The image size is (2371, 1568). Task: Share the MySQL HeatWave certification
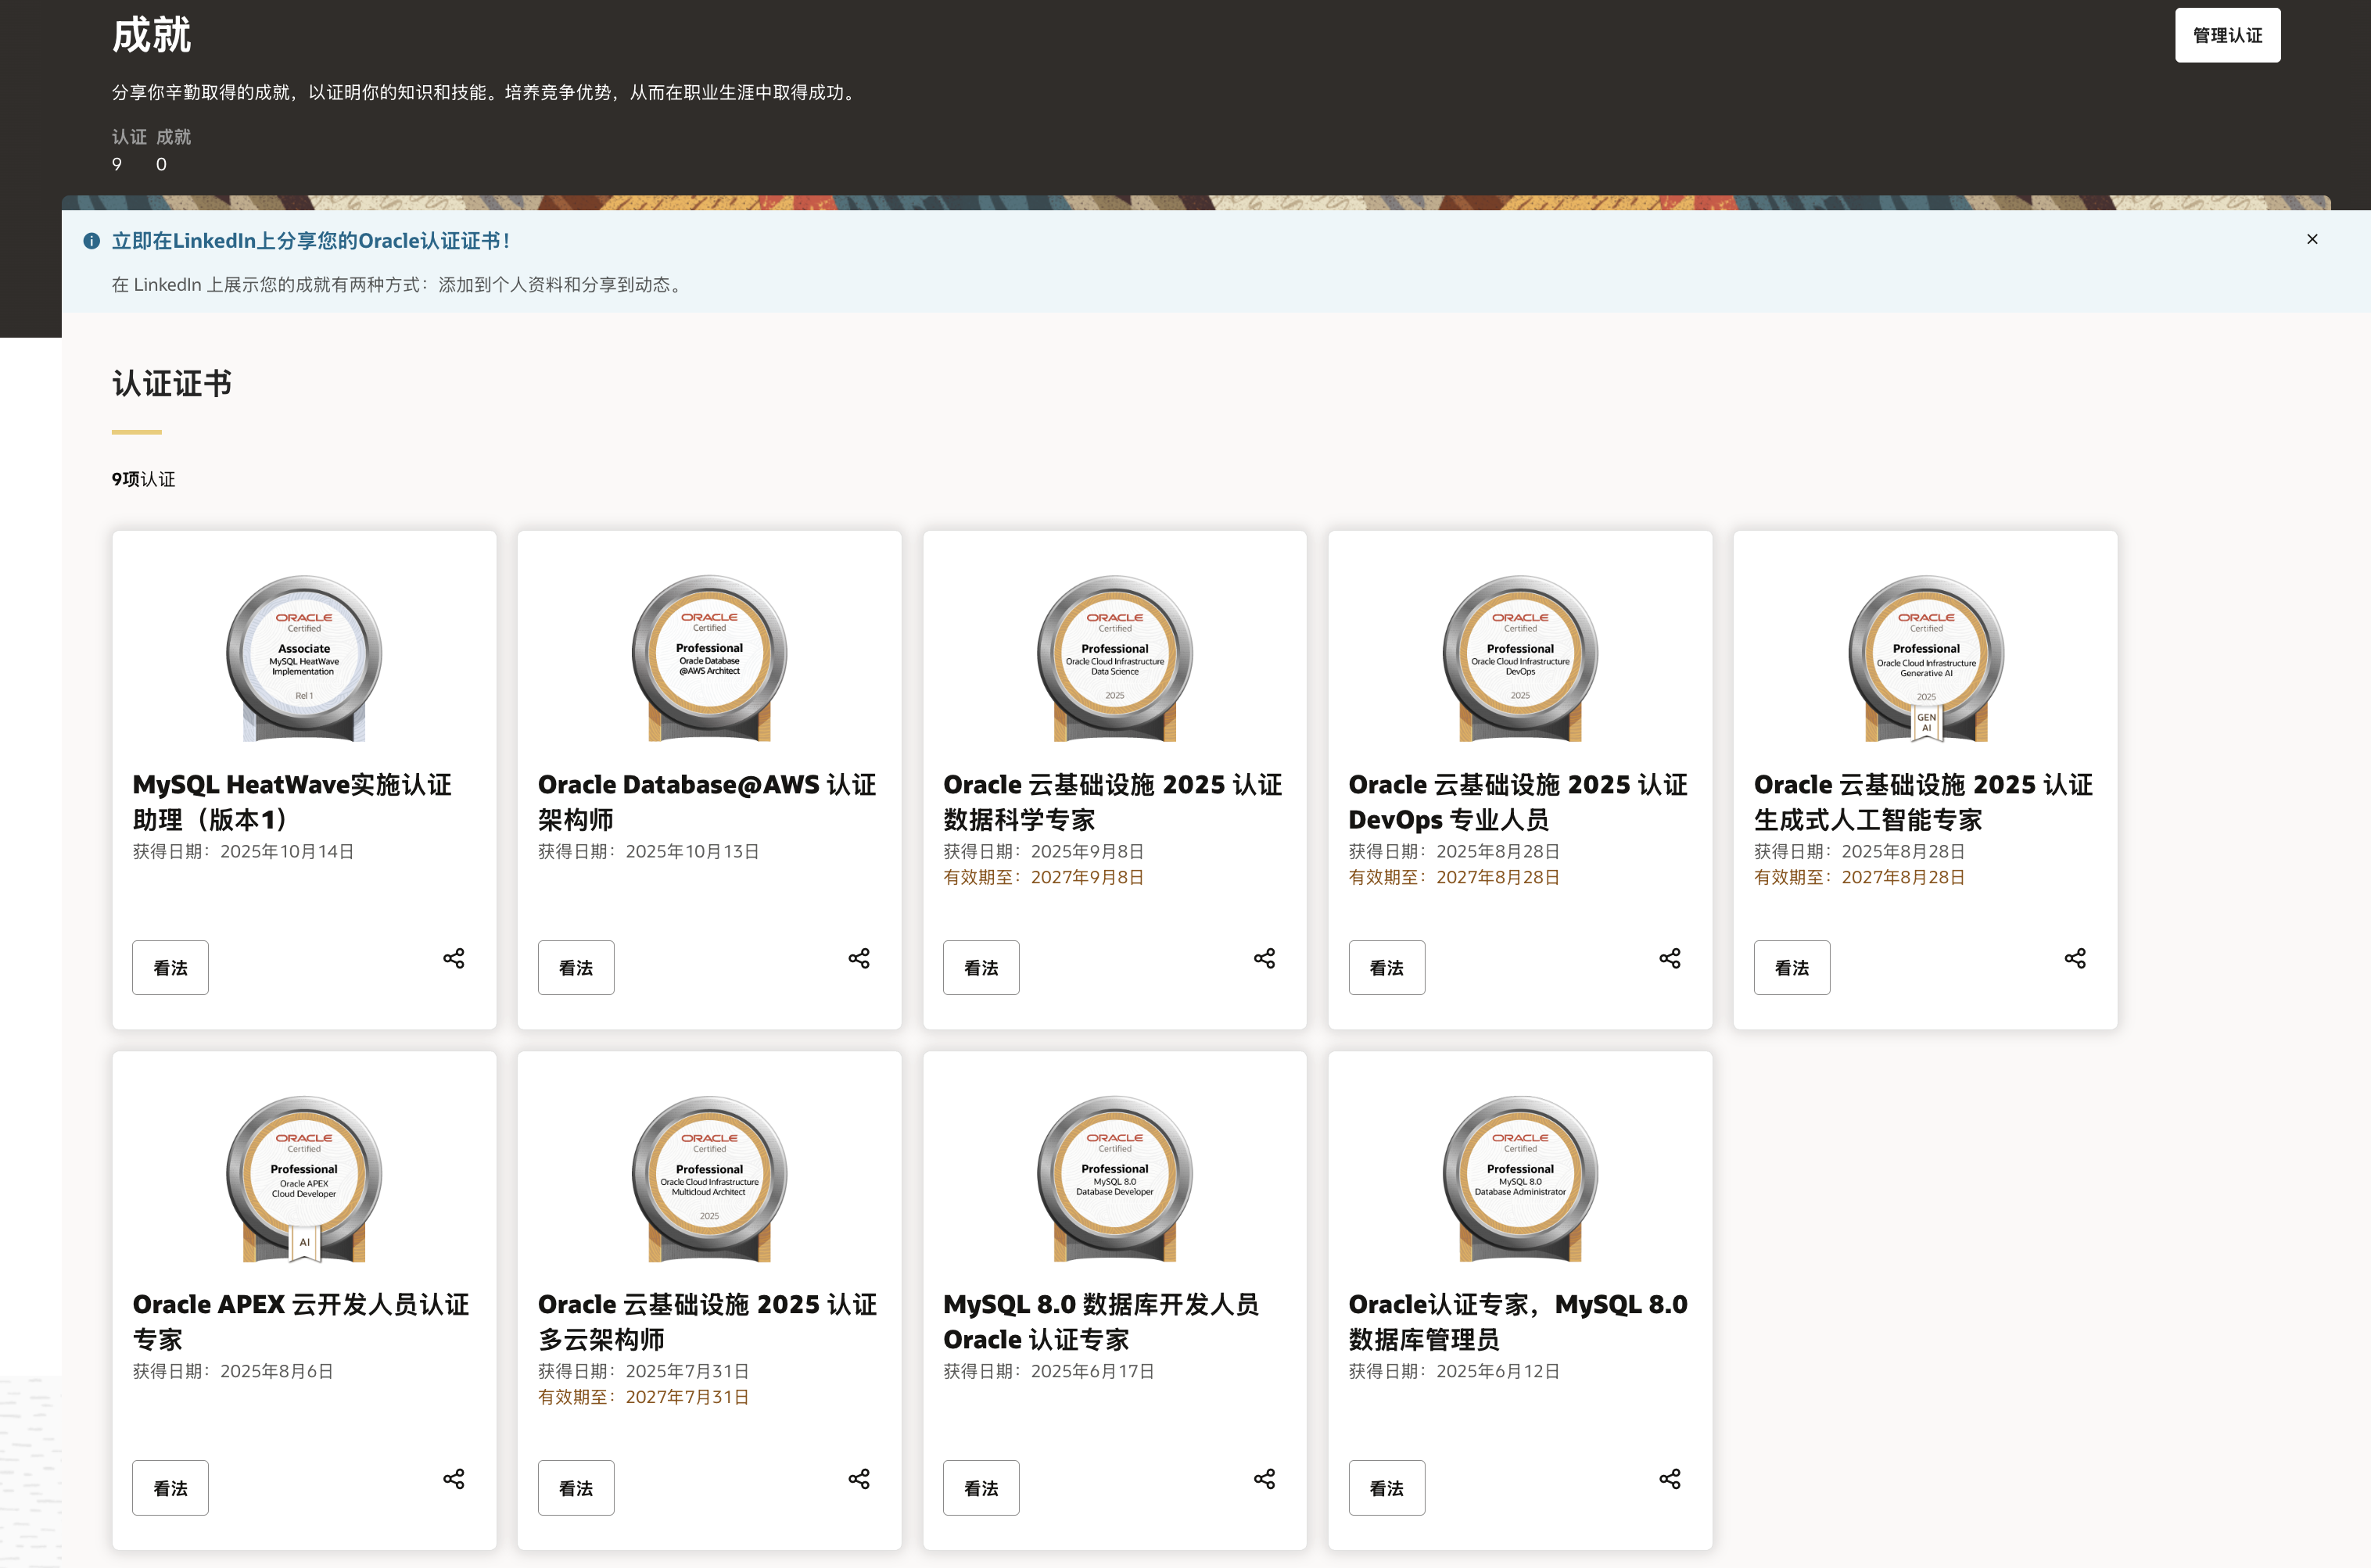pos(454,958)
